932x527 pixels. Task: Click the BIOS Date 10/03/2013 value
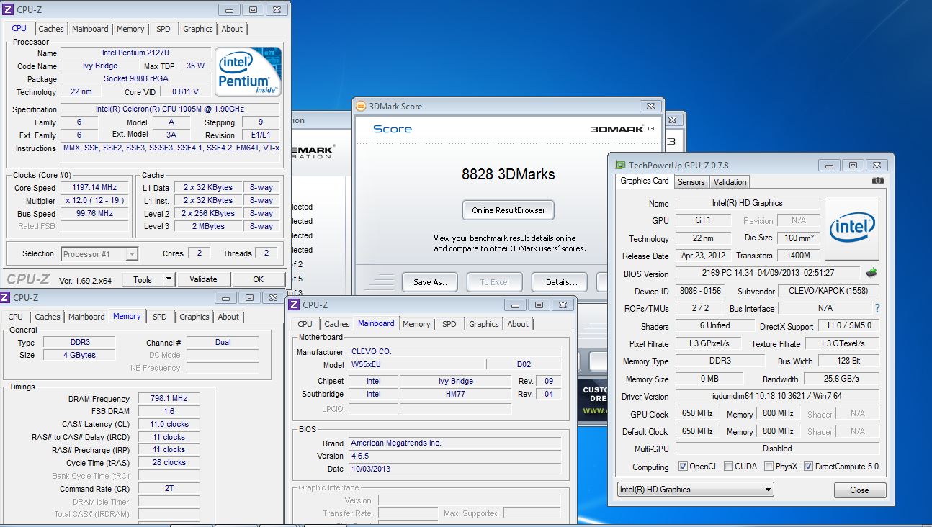point(455,469)
